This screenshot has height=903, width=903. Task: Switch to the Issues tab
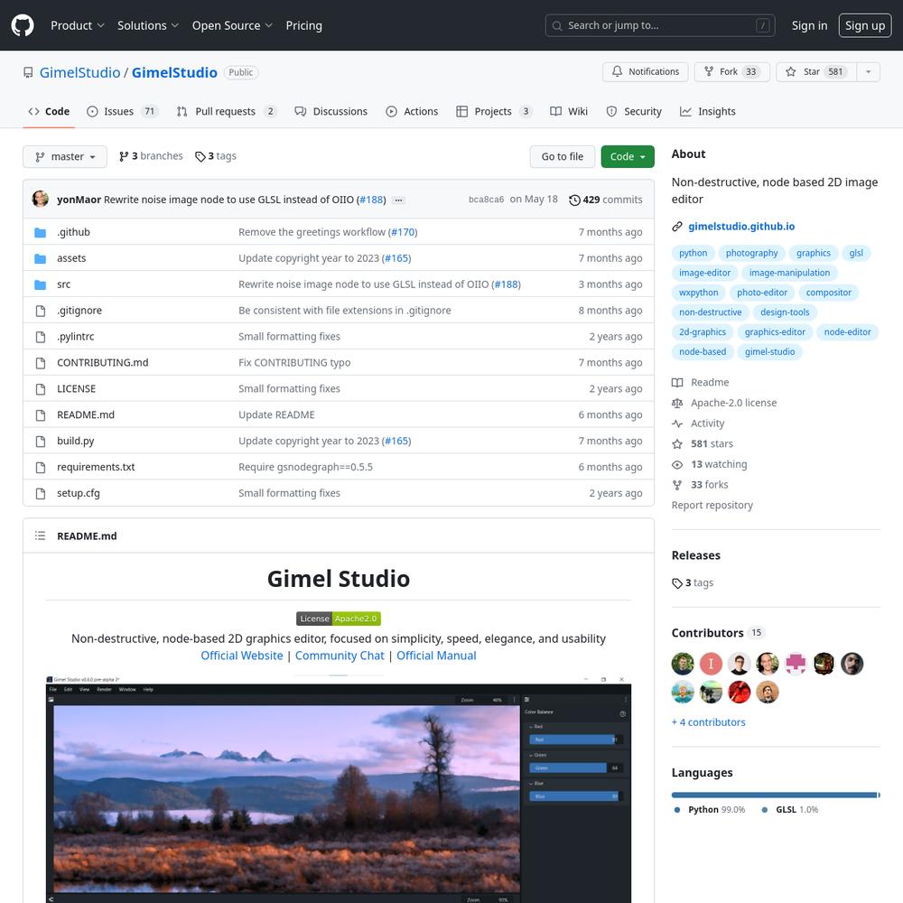(122, 111)
